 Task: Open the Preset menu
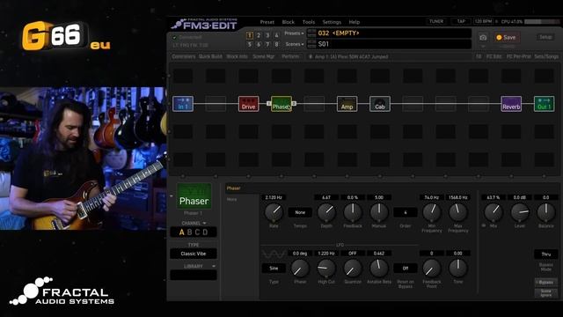point(267,22)
